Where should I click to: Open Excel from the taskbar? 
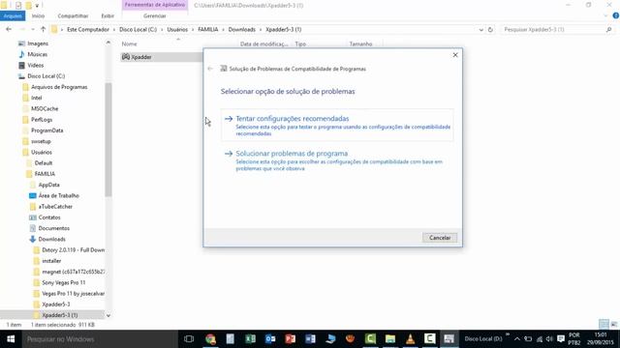point(250,339)
